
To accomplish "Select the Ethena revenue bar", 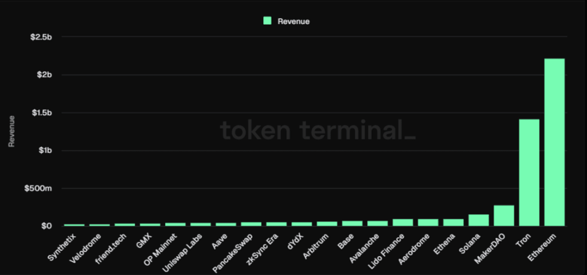I will 453,222.
